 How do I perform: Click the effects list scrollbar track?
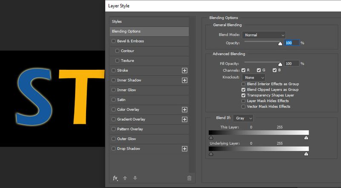point(191,94)
